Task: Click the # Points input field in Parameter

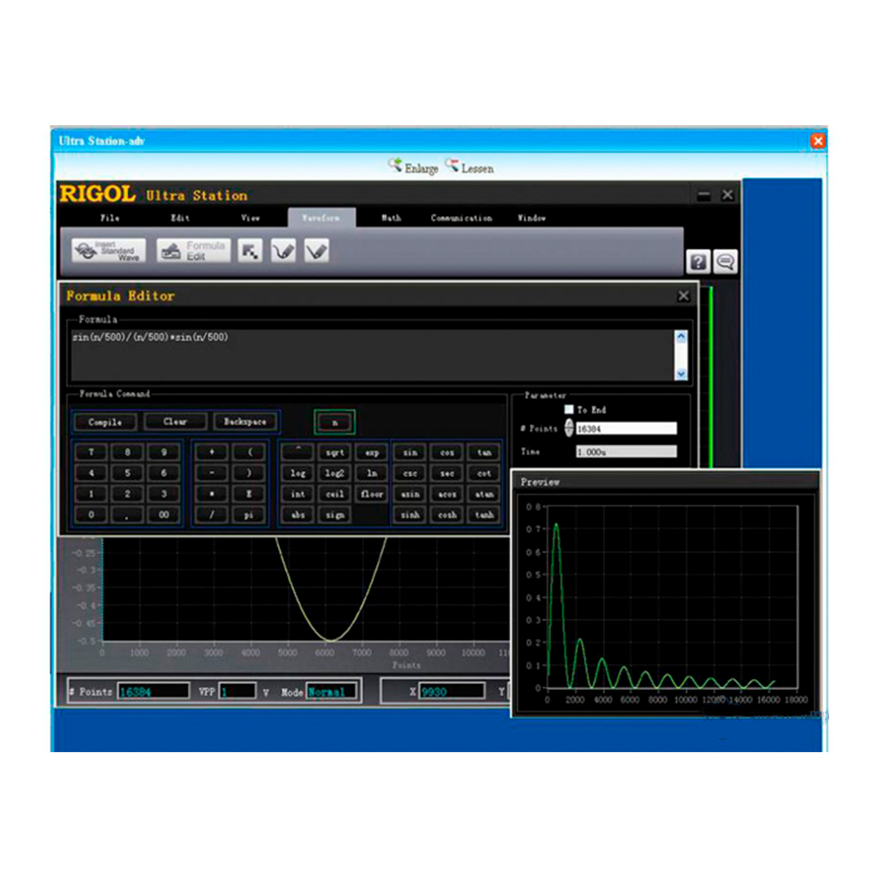Action: (626, 429)
